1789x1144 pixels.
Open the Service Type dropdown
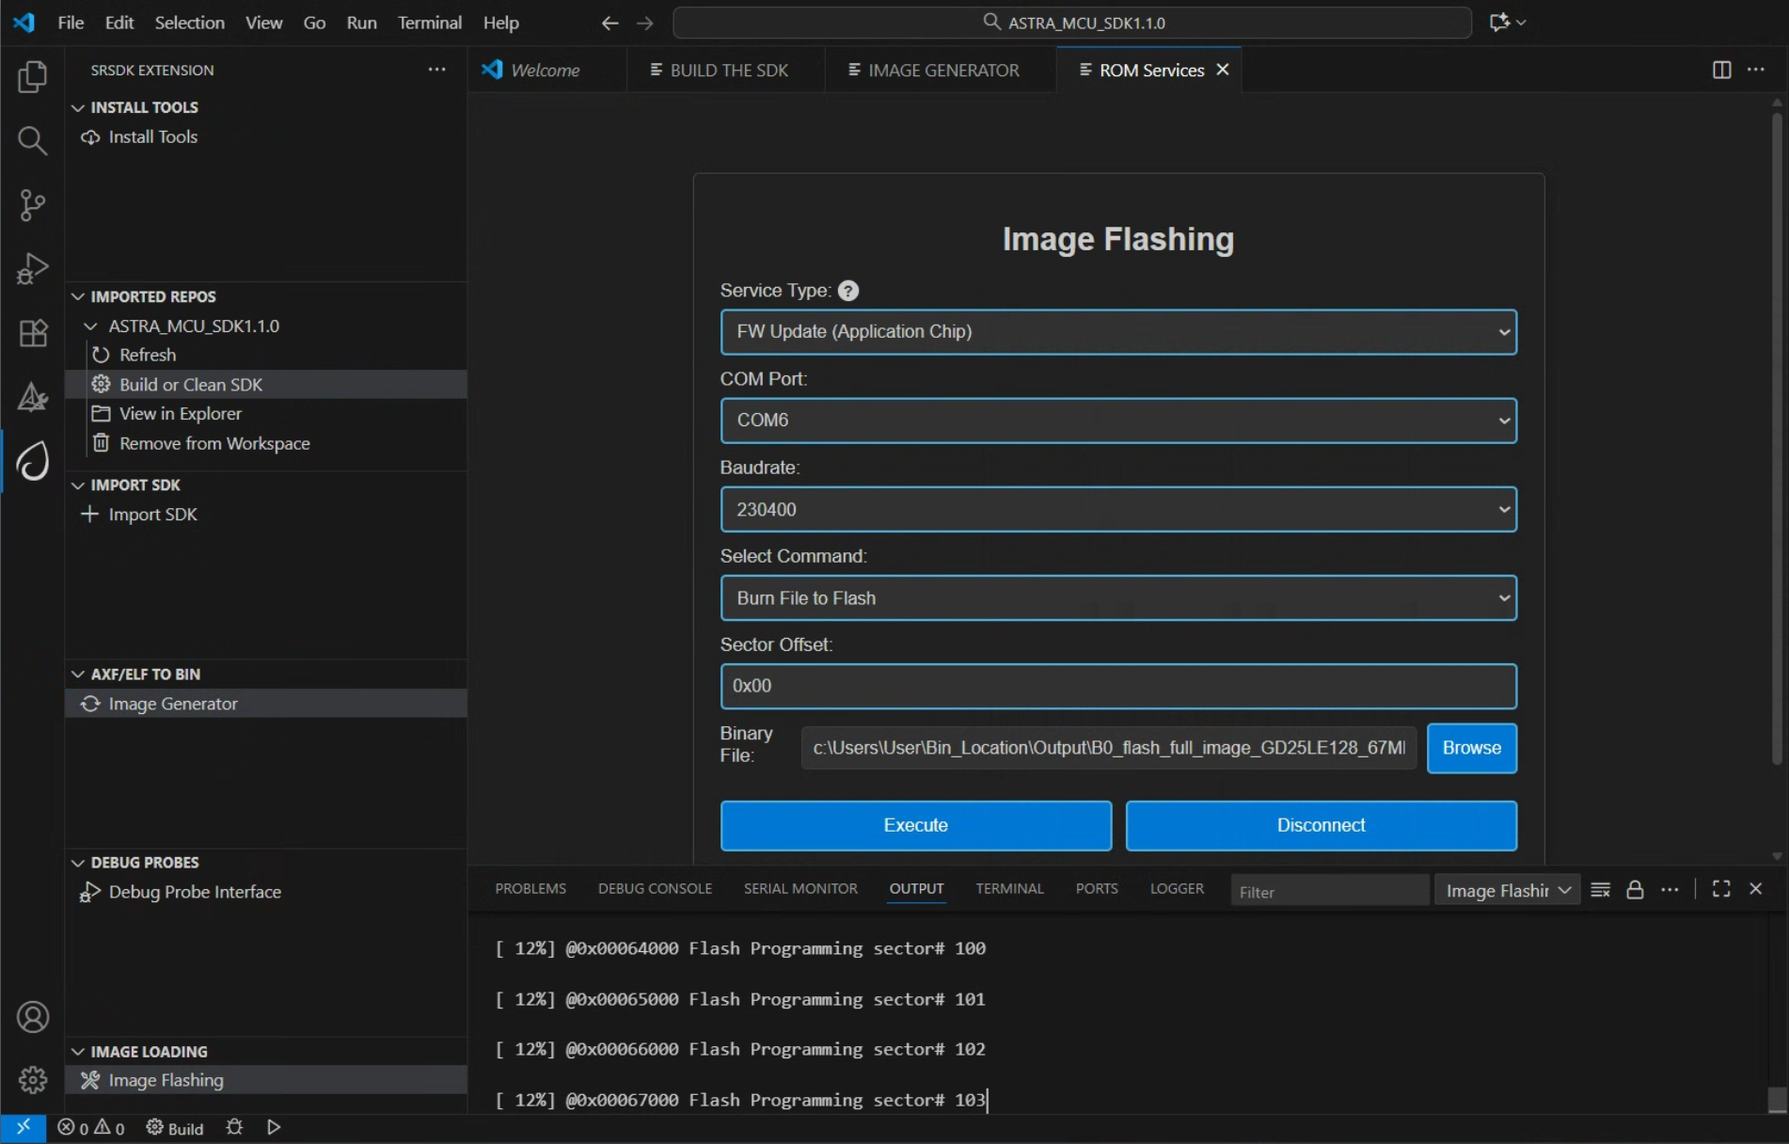(x=1117, y=332)
